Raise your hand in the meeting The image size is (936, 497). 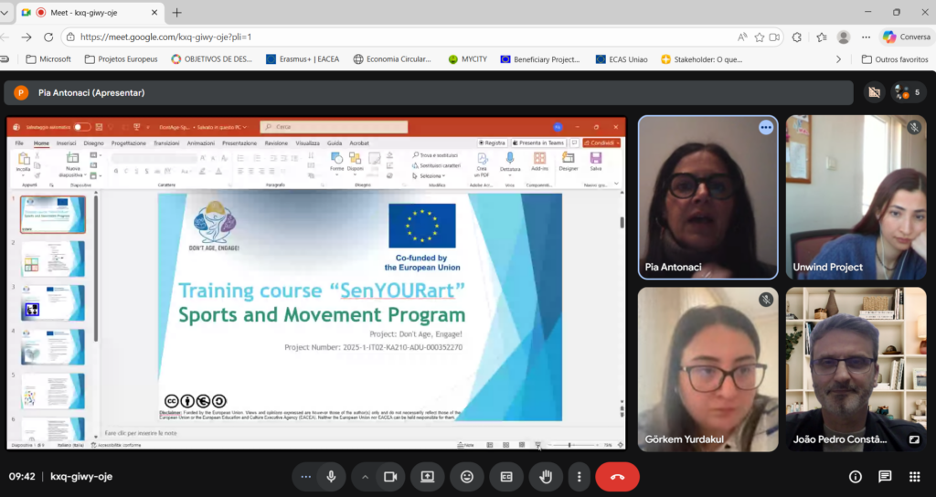click(547, 476)
